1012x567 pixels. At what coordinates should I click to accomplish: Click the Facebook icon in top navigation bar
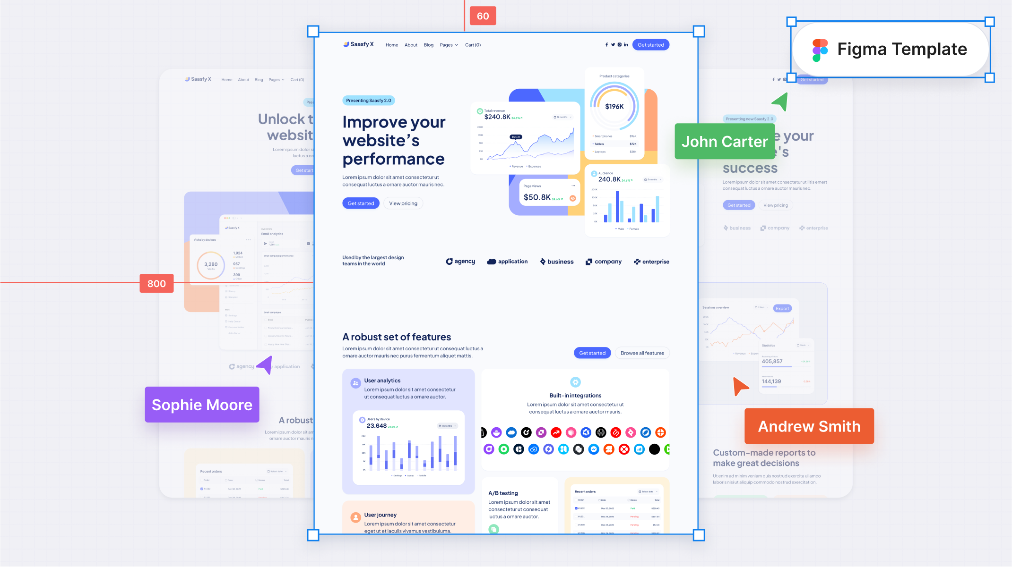606,45
